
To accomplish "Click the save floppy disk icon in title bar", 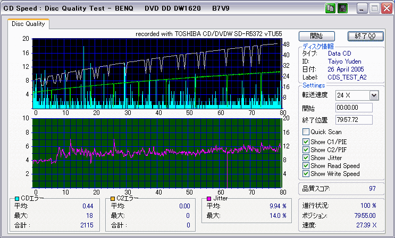I will point(342,8).
